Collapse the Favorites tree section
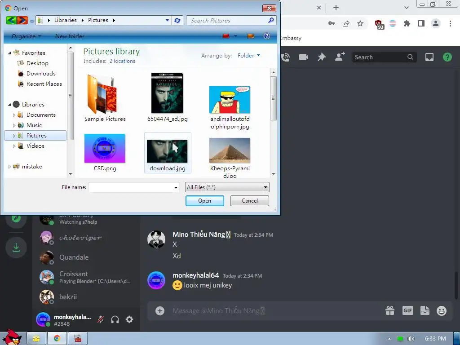Screen dimensions: 460x345 tap(9, 53)
